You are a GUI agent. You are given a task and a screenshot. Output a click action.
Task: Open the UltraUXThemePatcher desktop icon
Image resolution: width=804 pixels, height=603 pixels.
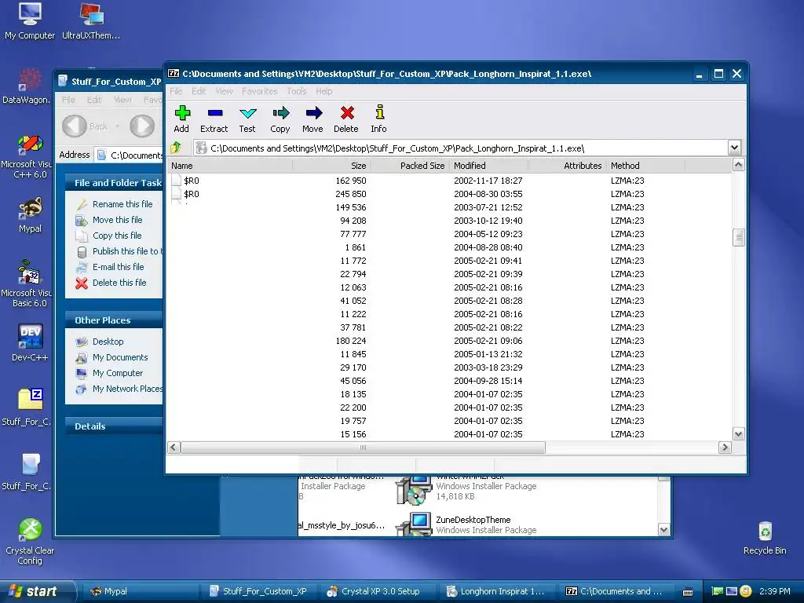pyautogui.click(x=91, y=21)
